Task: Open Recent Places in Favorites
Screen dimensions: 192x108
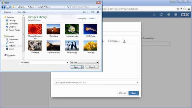Action: (14, 30)
